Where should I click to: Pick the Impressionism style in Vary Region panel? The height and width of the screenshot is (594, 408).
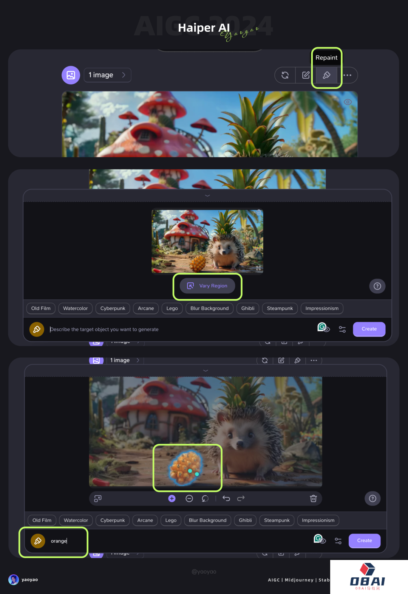(322, 309)
